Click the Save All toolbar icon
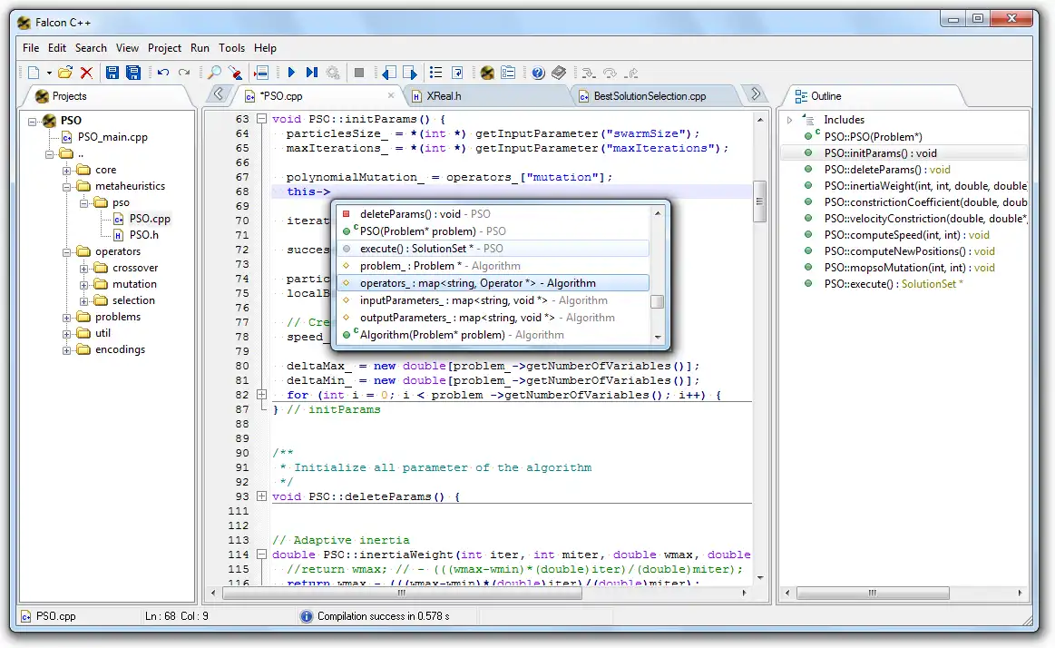 [133, 73]
